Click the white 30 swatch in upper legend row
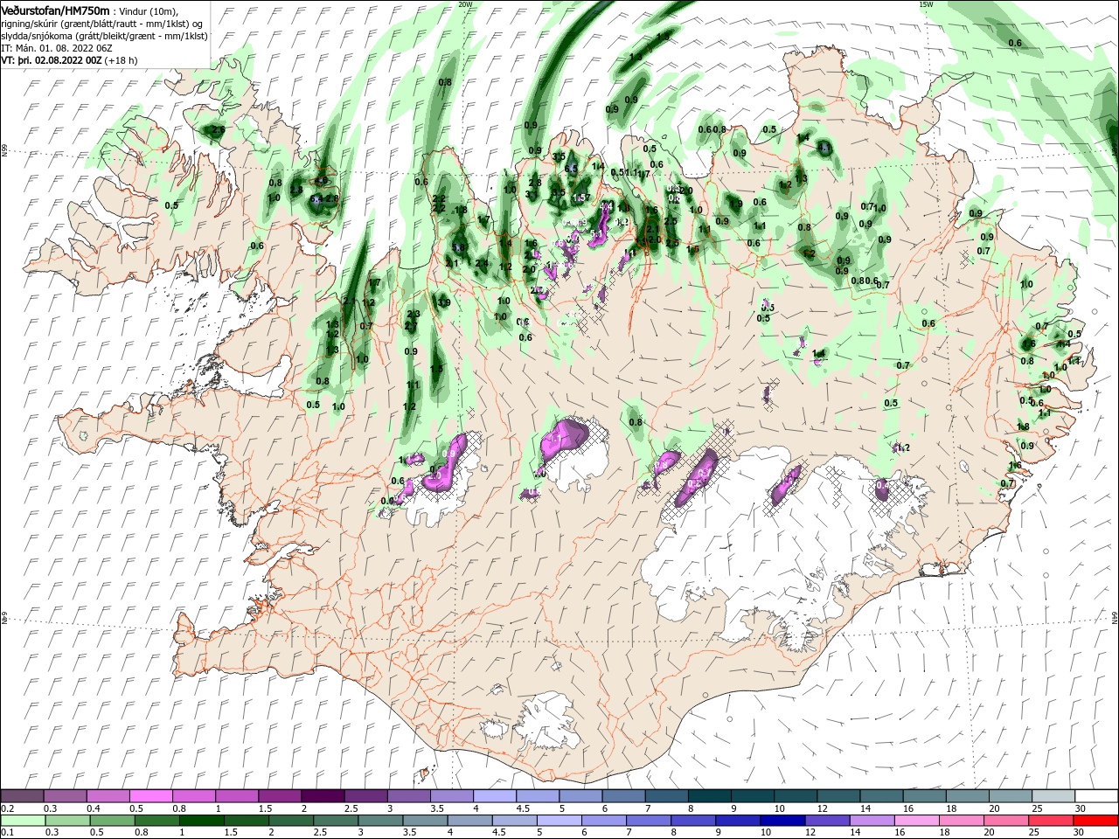Image resolution: width=1119 pixels, height=839 pixels. 1095,796
